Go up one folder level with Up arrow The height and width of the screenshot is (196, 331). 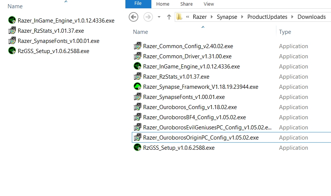[169, 17]
